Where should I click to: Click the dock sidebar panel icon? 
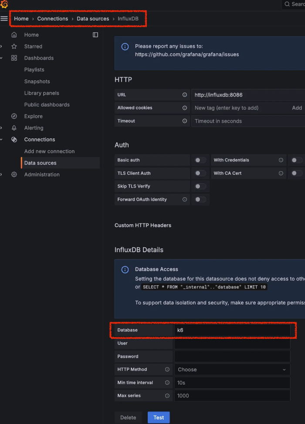pos(95,35)
